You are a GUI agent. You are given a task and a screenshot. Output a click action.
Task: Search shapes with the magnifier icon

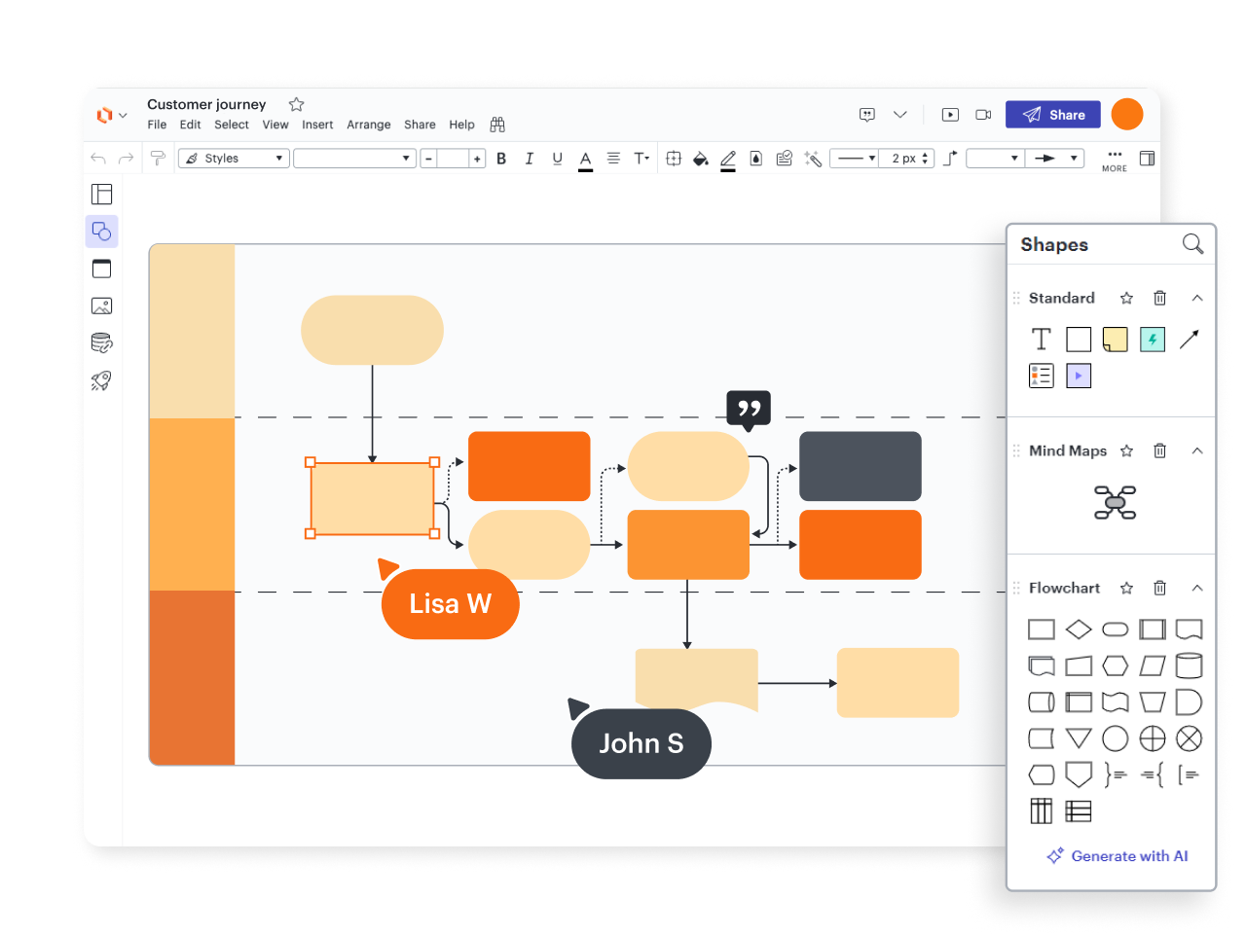coord(1192,244)
